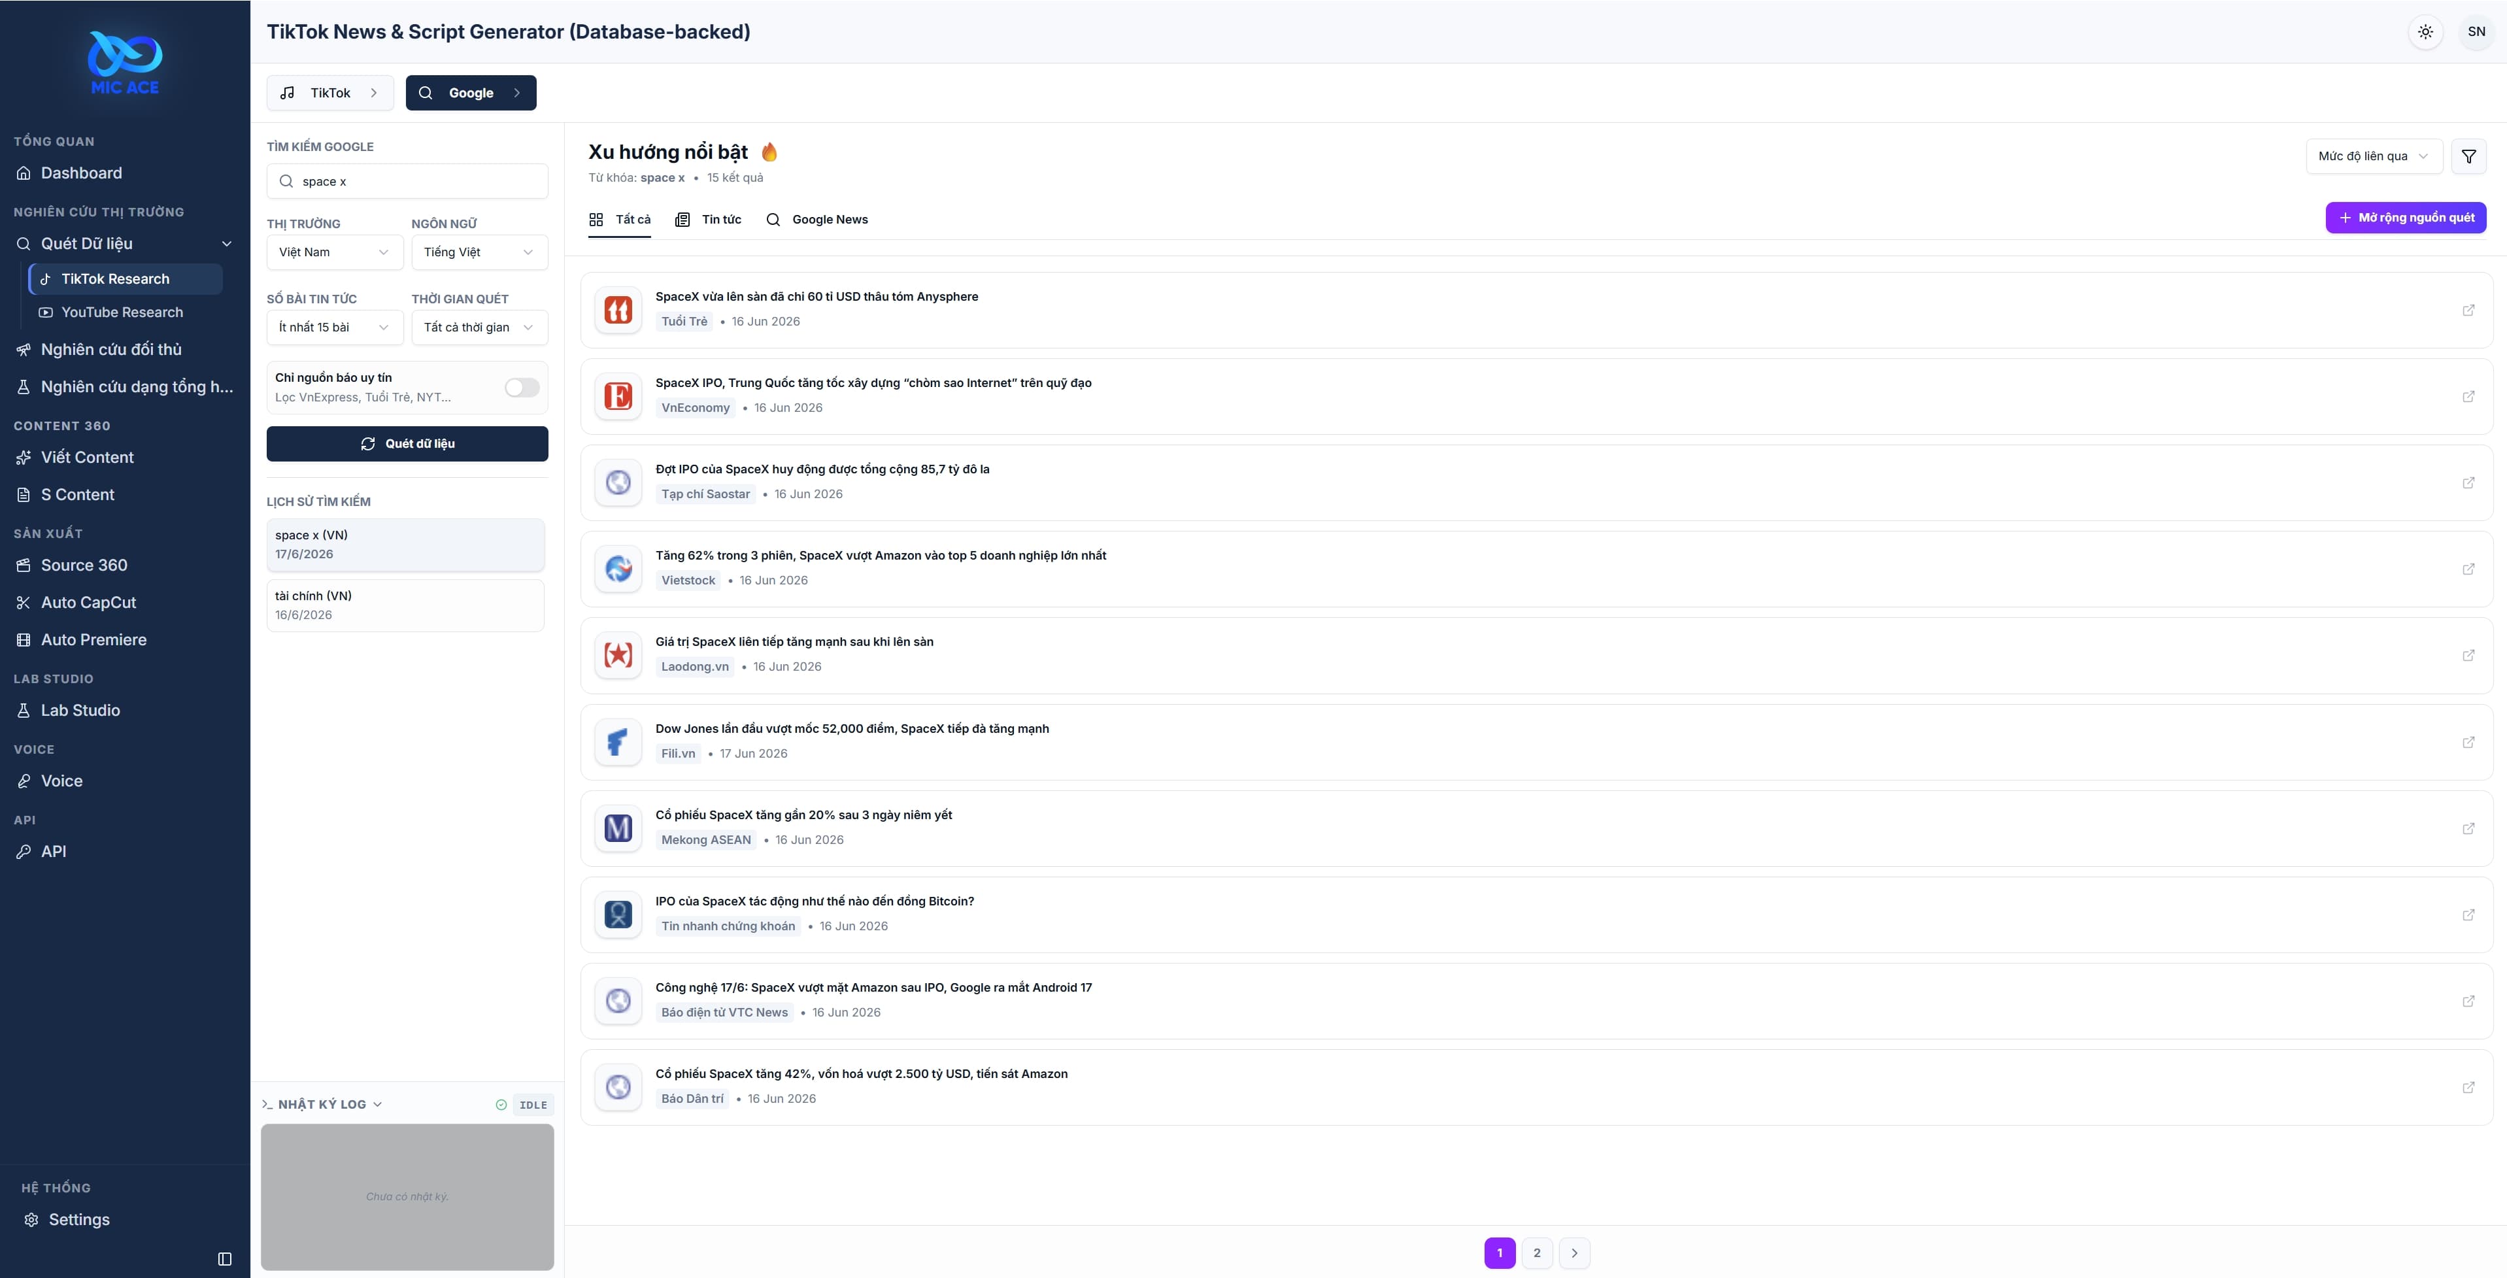
Task: Click the Laodong.vn star logo
Action: 618,655
